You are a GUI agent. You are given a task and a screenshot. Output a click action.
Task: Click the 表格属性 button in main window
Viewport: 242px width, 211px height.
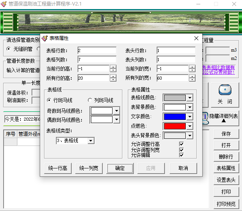(226, 168)
